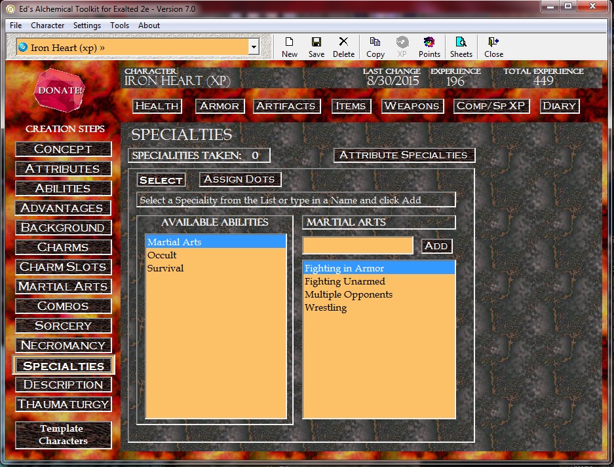Select the Wrestling specialty
The height and width of the screenshot is (467, 614).
[379, 307]
